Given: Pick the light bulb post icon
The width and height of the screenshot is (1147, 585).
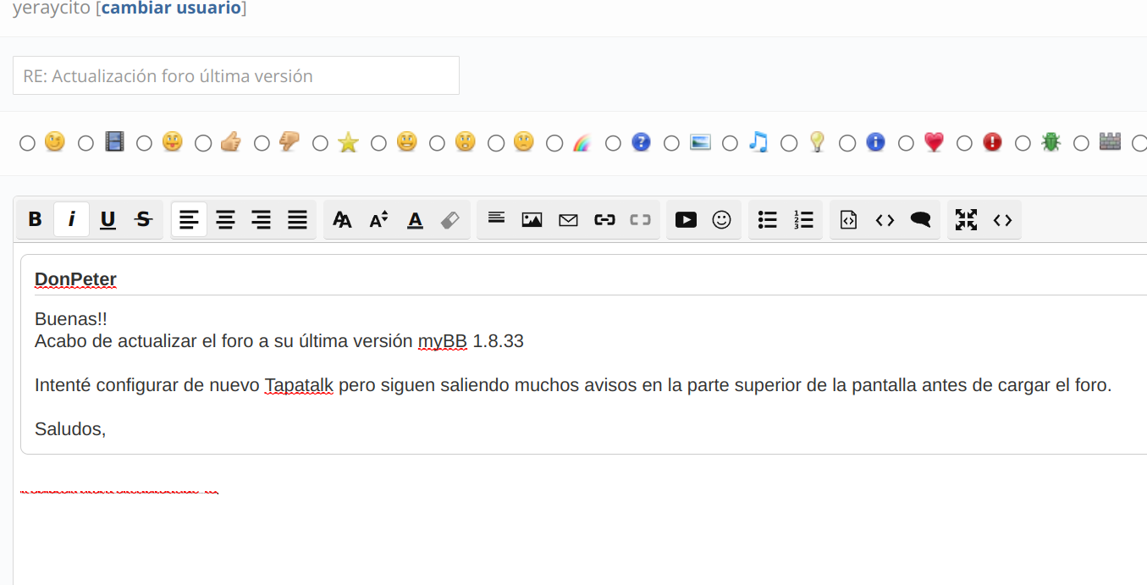Looking at the screenshot, I should [x=789, y=143].
